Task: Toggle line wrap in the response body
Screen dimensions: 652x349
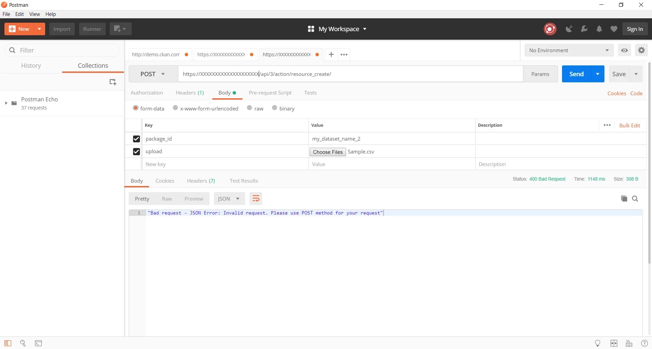Action: point(256,199)
